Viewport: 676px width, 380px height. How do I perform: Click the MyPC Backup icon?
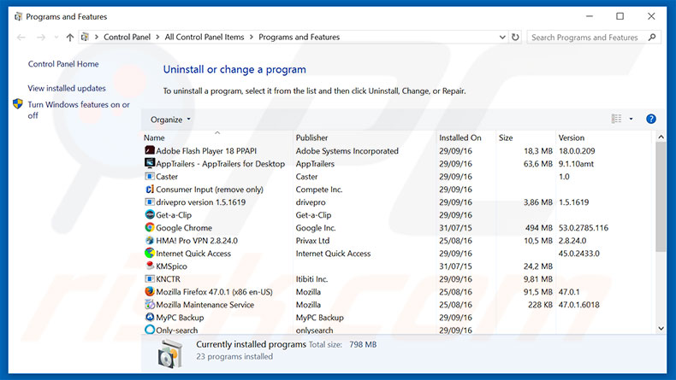(150, 317)
